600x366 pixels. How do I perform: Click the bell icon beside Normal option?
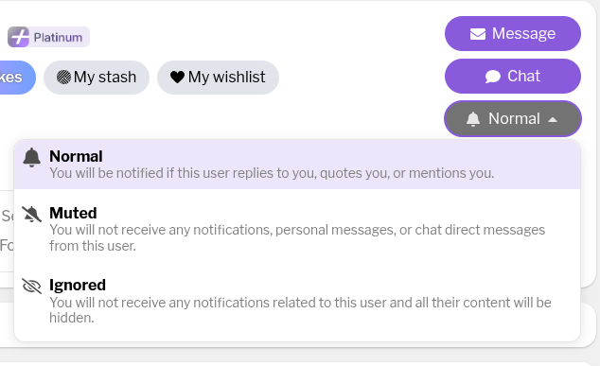[32, 158]
